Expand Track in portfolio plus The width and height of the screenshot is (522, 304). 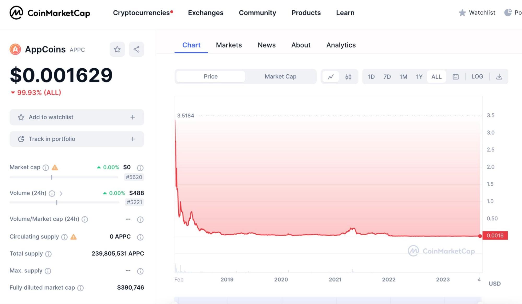click(133, 139)
